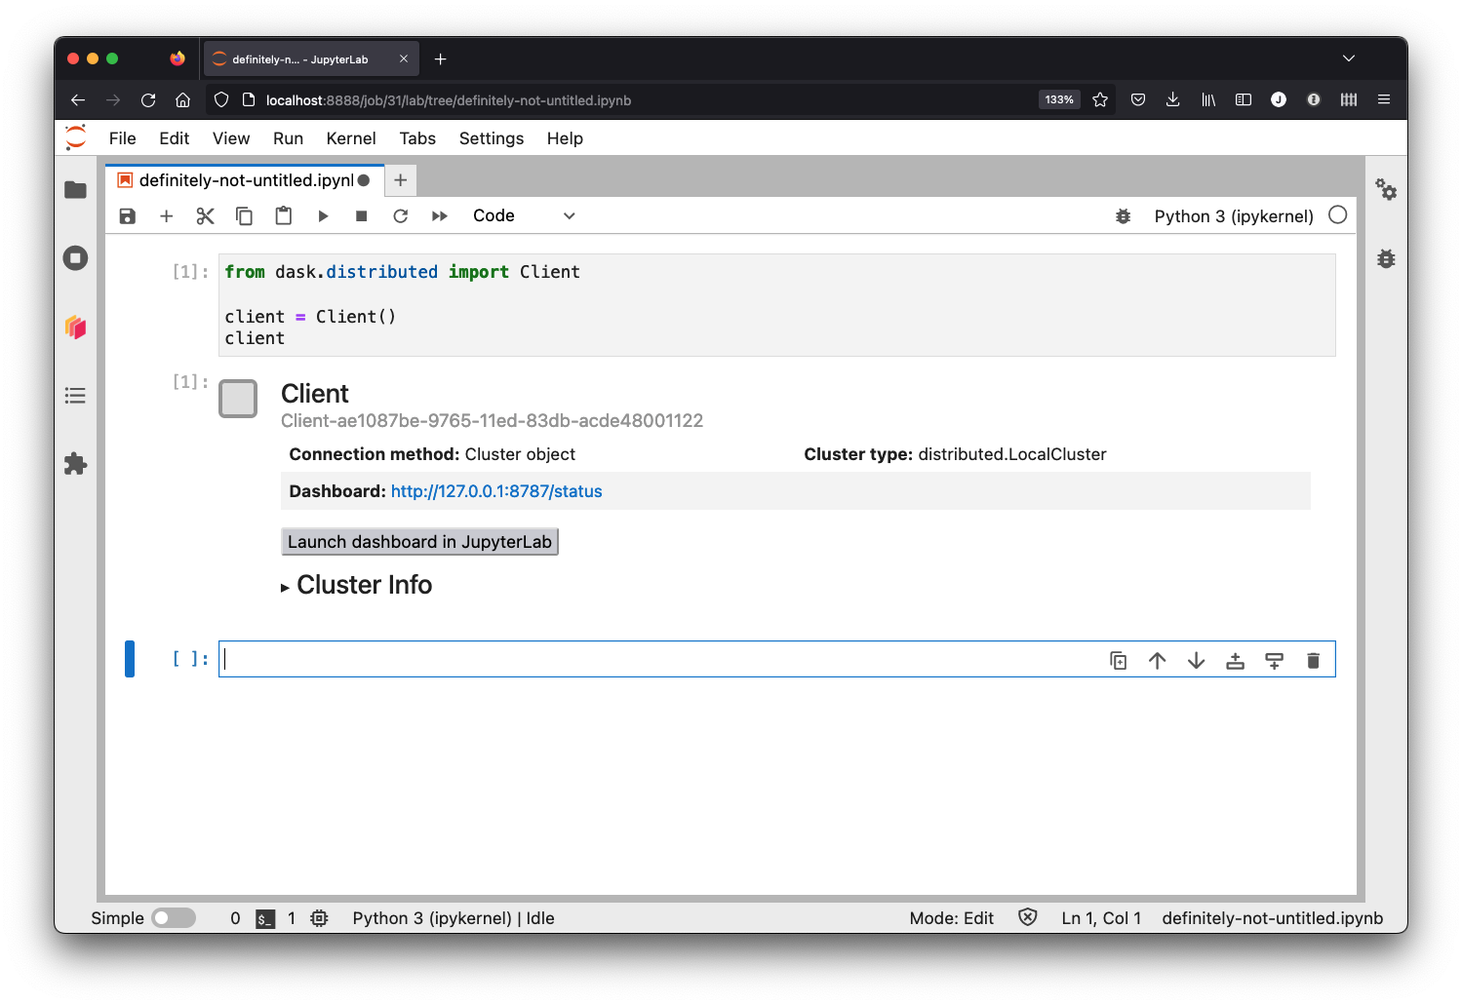Run the selected cell and advance
The image size is (1462, 1005).
pyautogui.click(x=323, y=216)
